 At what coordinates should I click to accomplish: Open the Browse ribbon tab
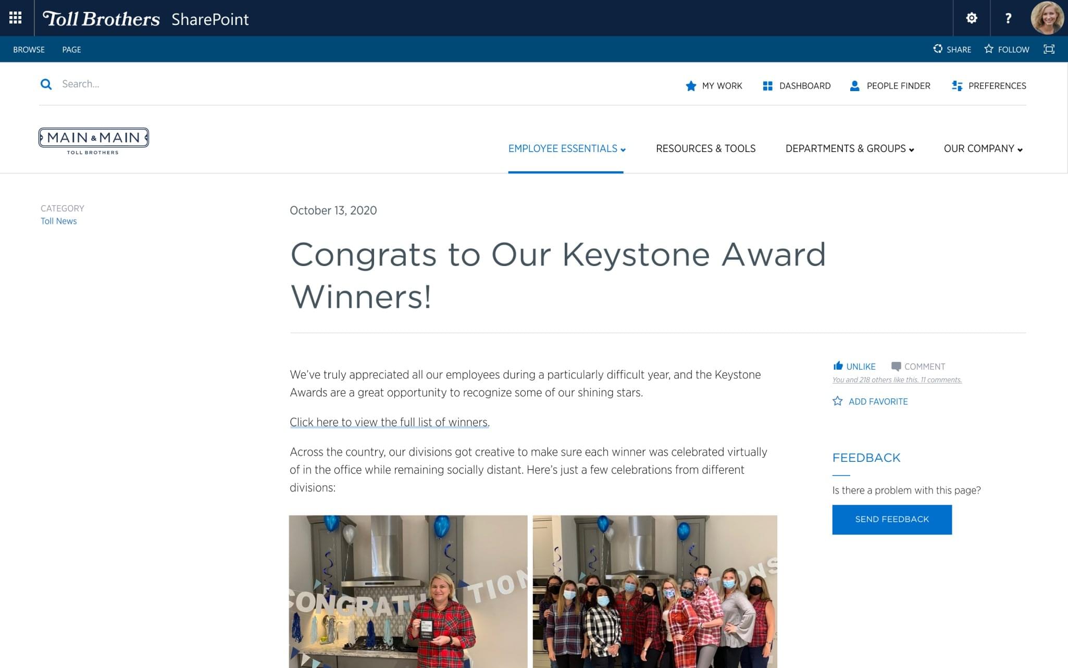point(29,49)
